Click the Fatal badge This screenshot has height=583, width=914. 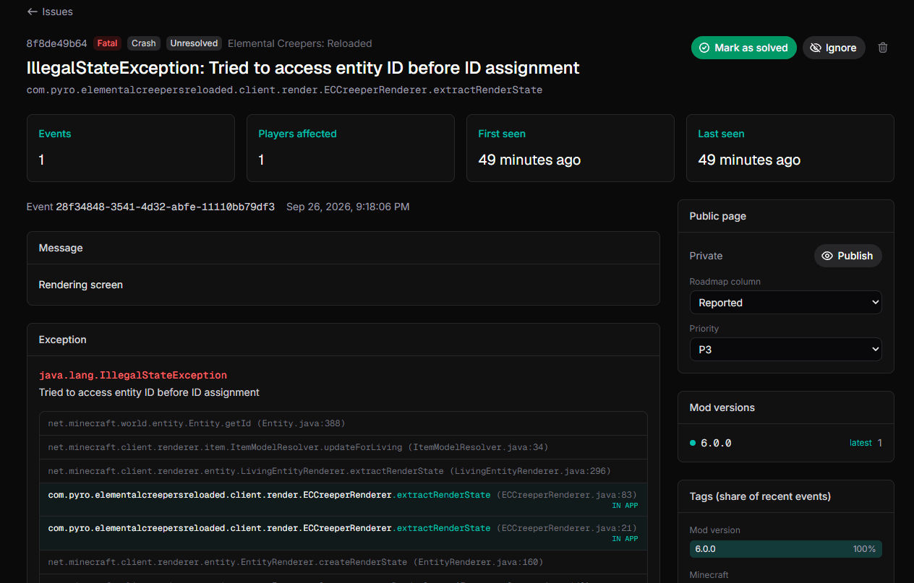pos(107,43)
